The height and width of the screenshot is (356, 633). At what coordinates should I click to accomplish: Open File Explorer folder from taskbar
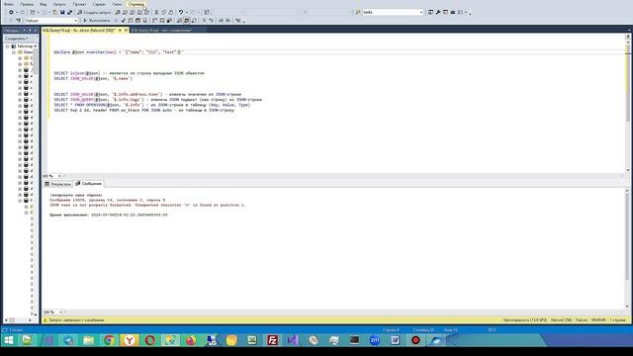(88, 340)
